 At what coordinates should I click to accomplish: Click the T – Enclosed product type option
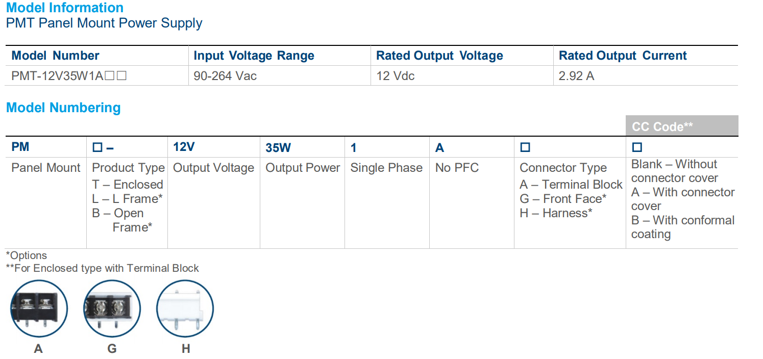[x=128, y=185]
